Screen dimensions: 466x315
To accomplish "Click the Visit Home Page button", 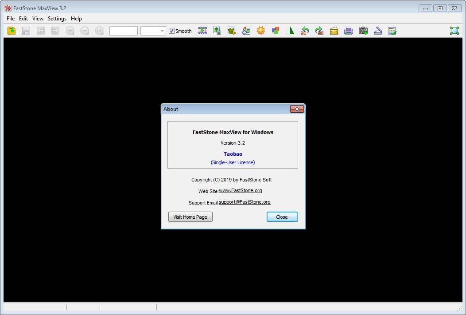I will coord(190,217).
